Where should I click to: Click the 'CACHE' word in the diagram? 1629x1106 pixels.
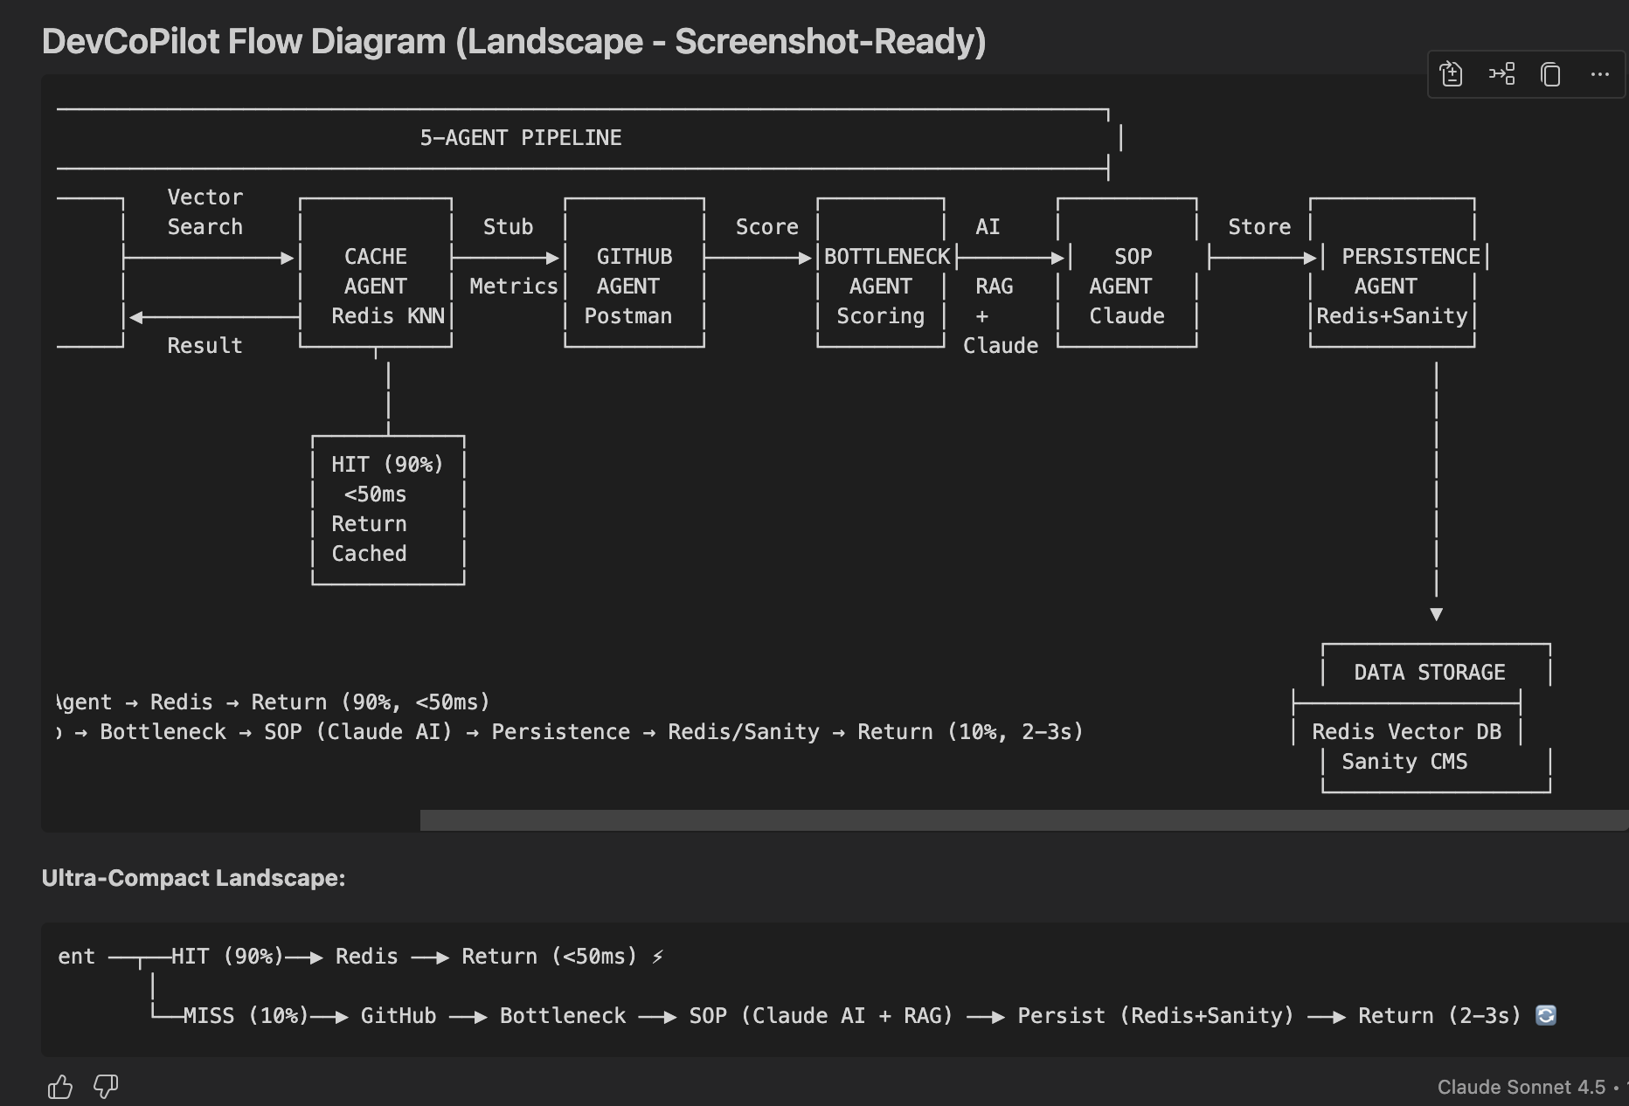coord(376,257)
